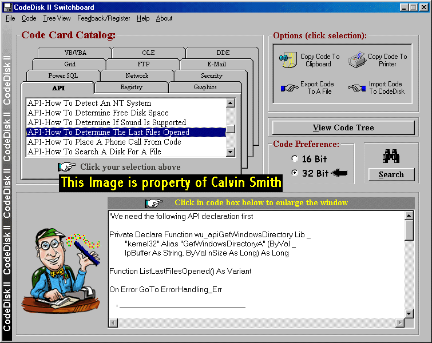Click the Function ListLastFilesOpened() code line

click(x=180, y=272)
